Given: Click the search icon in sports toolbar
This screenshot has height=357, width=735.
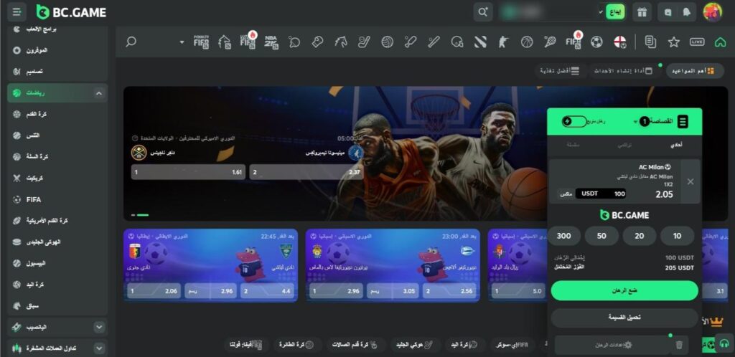Looking at the screenshot, I should pyautogui.click(x=131, y=42).
